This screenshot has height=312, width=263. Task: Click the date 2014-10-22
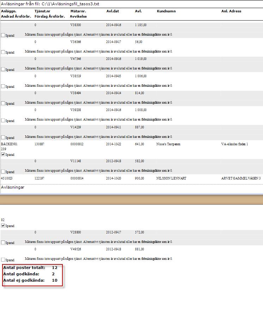coord(114,144)
